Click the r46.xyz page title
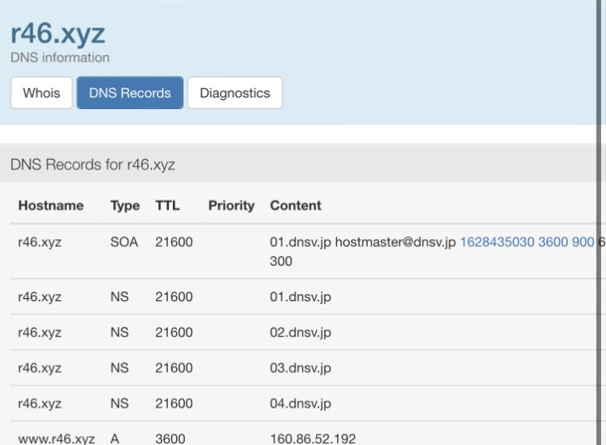Image resolution: width=606 pixels, height=445 pixels. click(57, 34)
